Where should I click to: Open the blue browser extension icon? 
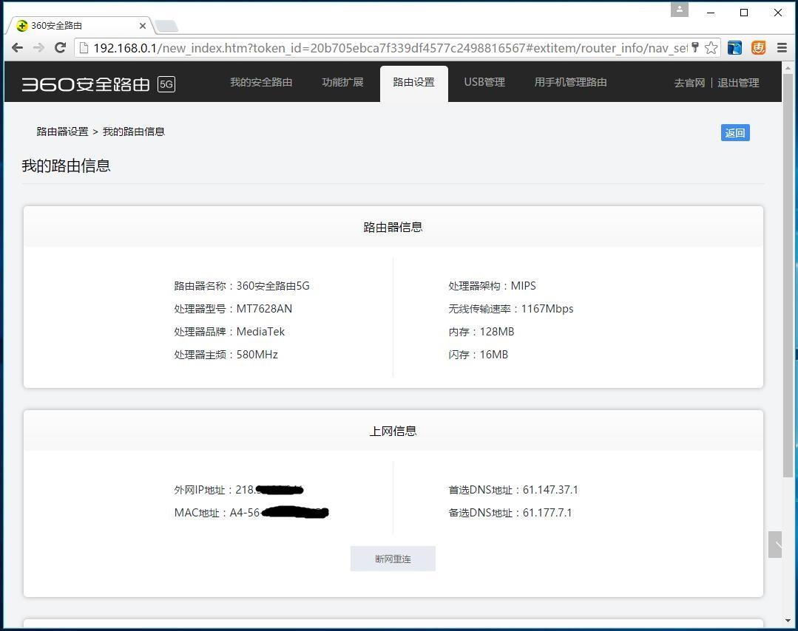click(x=734, y=47)
